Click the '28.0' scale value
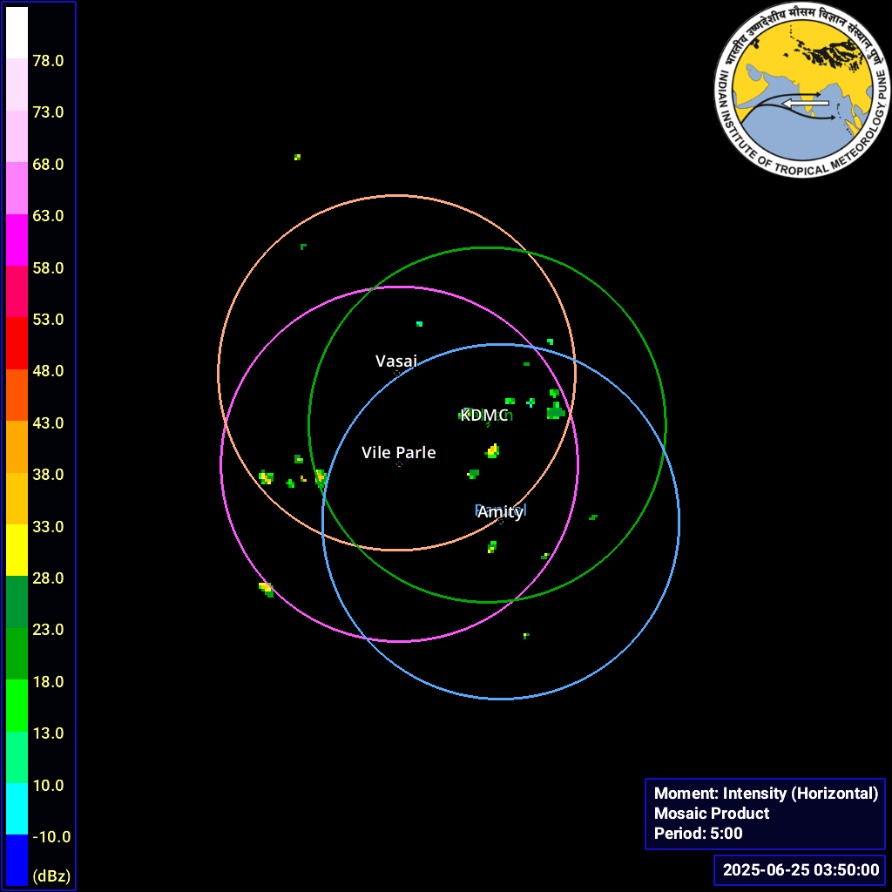Viewport: 892px width, 892px height. [x=48, y=578]
